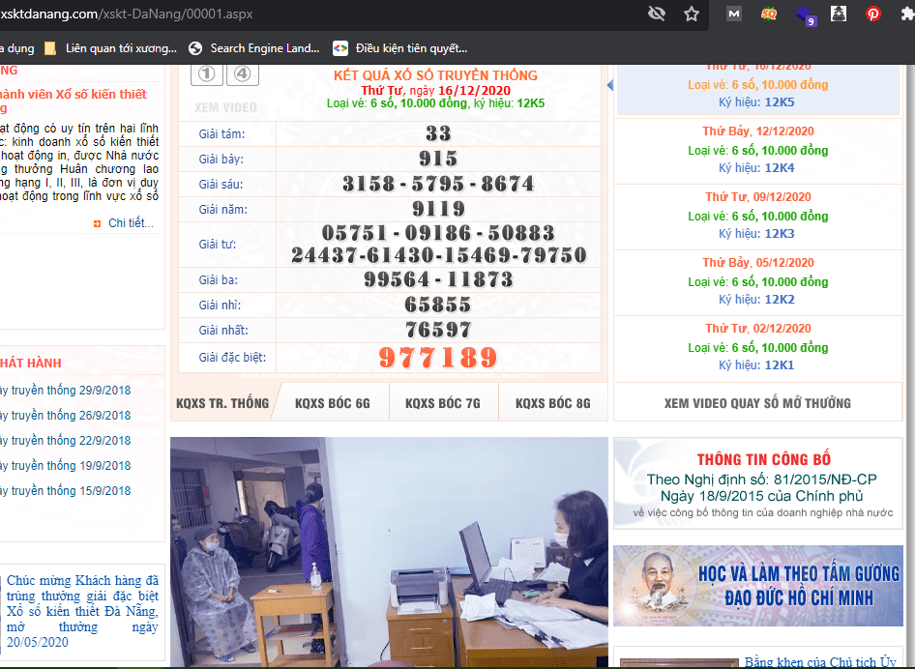Click the Chi tiết link
Screen dimensions: 915x669
(x=129, y=222)
